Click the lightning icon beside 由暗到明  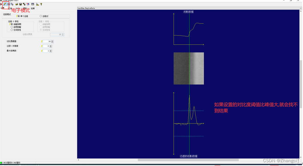10,24
